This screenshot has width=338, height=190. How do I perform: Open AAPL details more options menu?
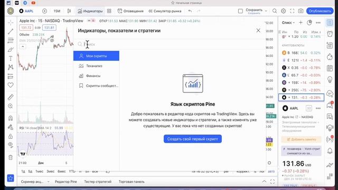tap(318, 108)
